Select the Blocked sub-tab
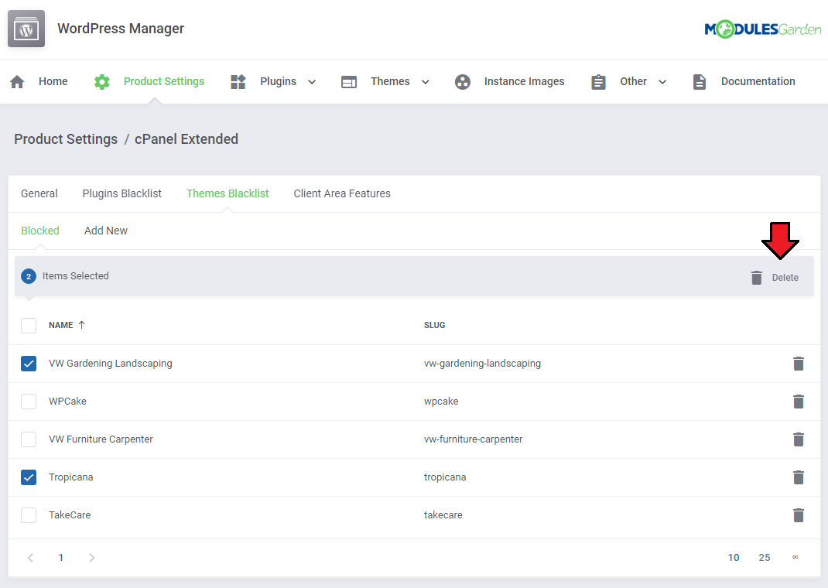The width and height of the screenshot is (828, 588). click(40, 231)
